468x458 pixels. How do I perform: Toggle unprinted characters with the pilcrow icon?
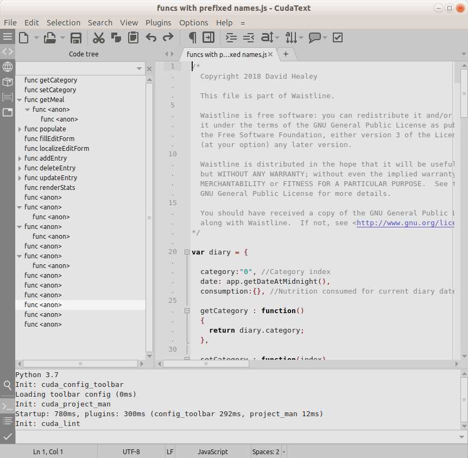(x=192, y=37)
